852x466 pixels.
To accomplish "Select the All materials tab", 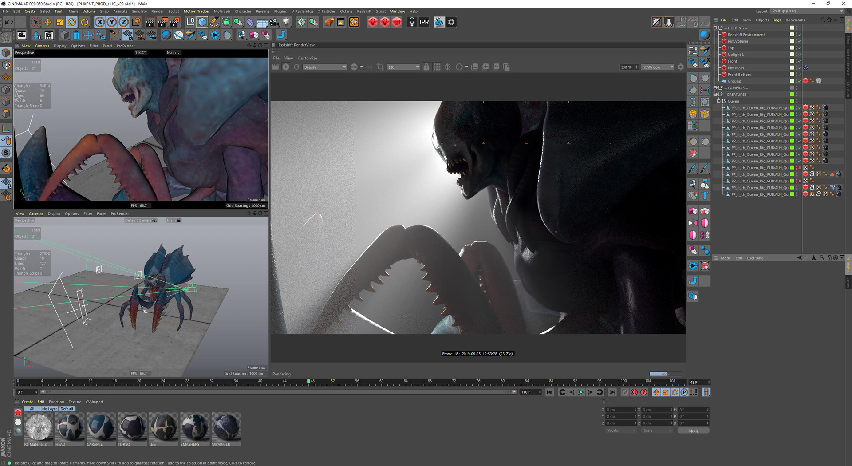I will point(32,409).
